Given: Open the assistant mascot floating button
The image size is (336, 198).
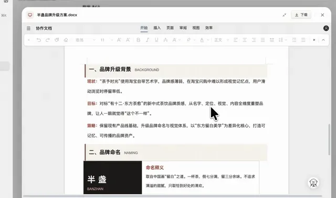Looking at the screenshot, I should tap(313, 183).
